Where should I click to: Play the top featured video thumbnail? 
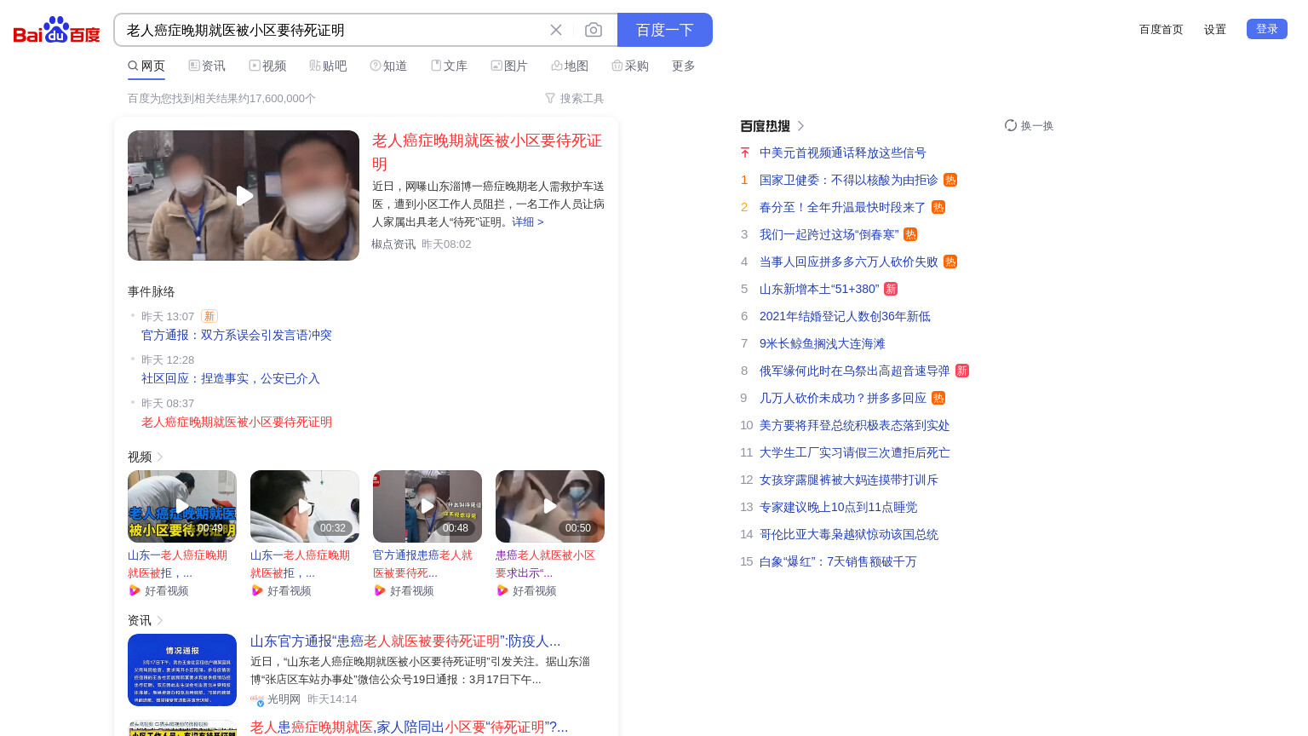244,195
